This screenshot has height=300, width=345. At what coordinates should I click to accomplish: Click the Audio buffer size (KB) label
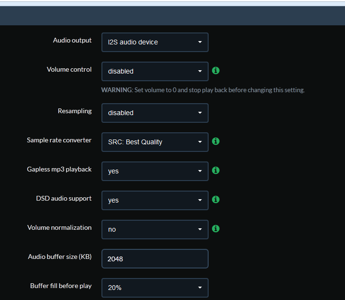coord(60,257)
